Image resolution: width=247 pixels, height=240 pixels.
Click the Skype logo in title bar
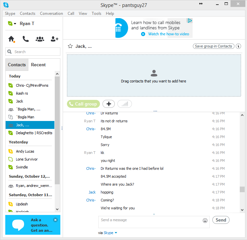(6, 5)
